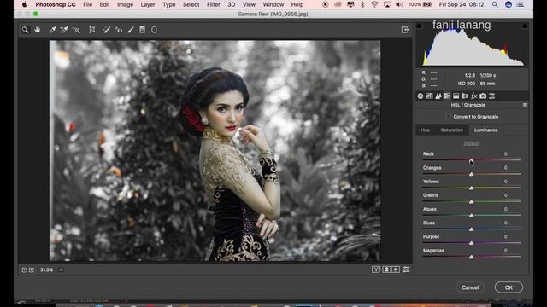
Task: Click the Yellows luminance slider handle
Action: (x=471, y=188)
